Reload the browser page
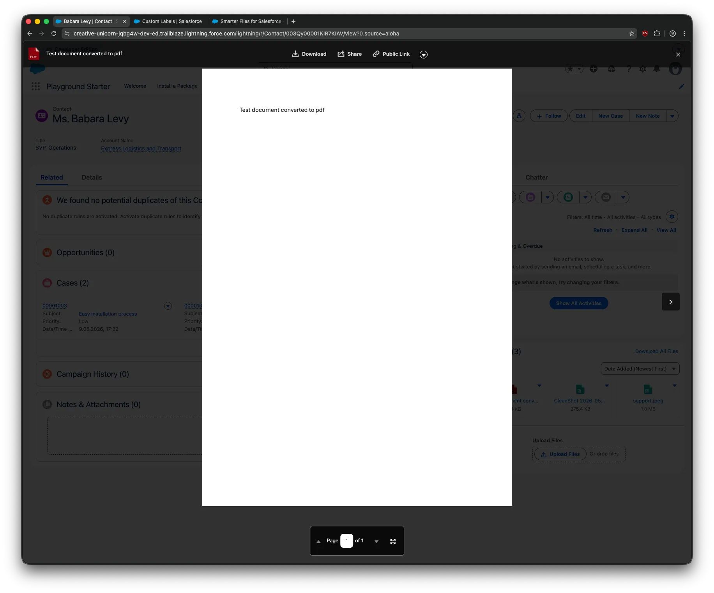714x593 pixels. coord(54,34)
